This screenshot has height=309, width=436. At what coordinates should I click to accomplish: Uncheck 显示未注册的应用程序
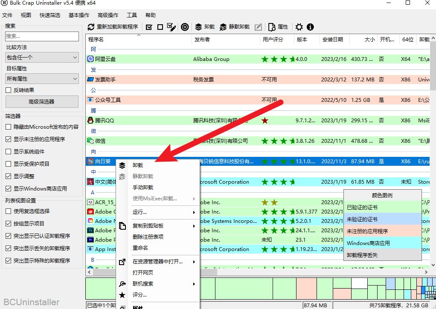[9, 139]
